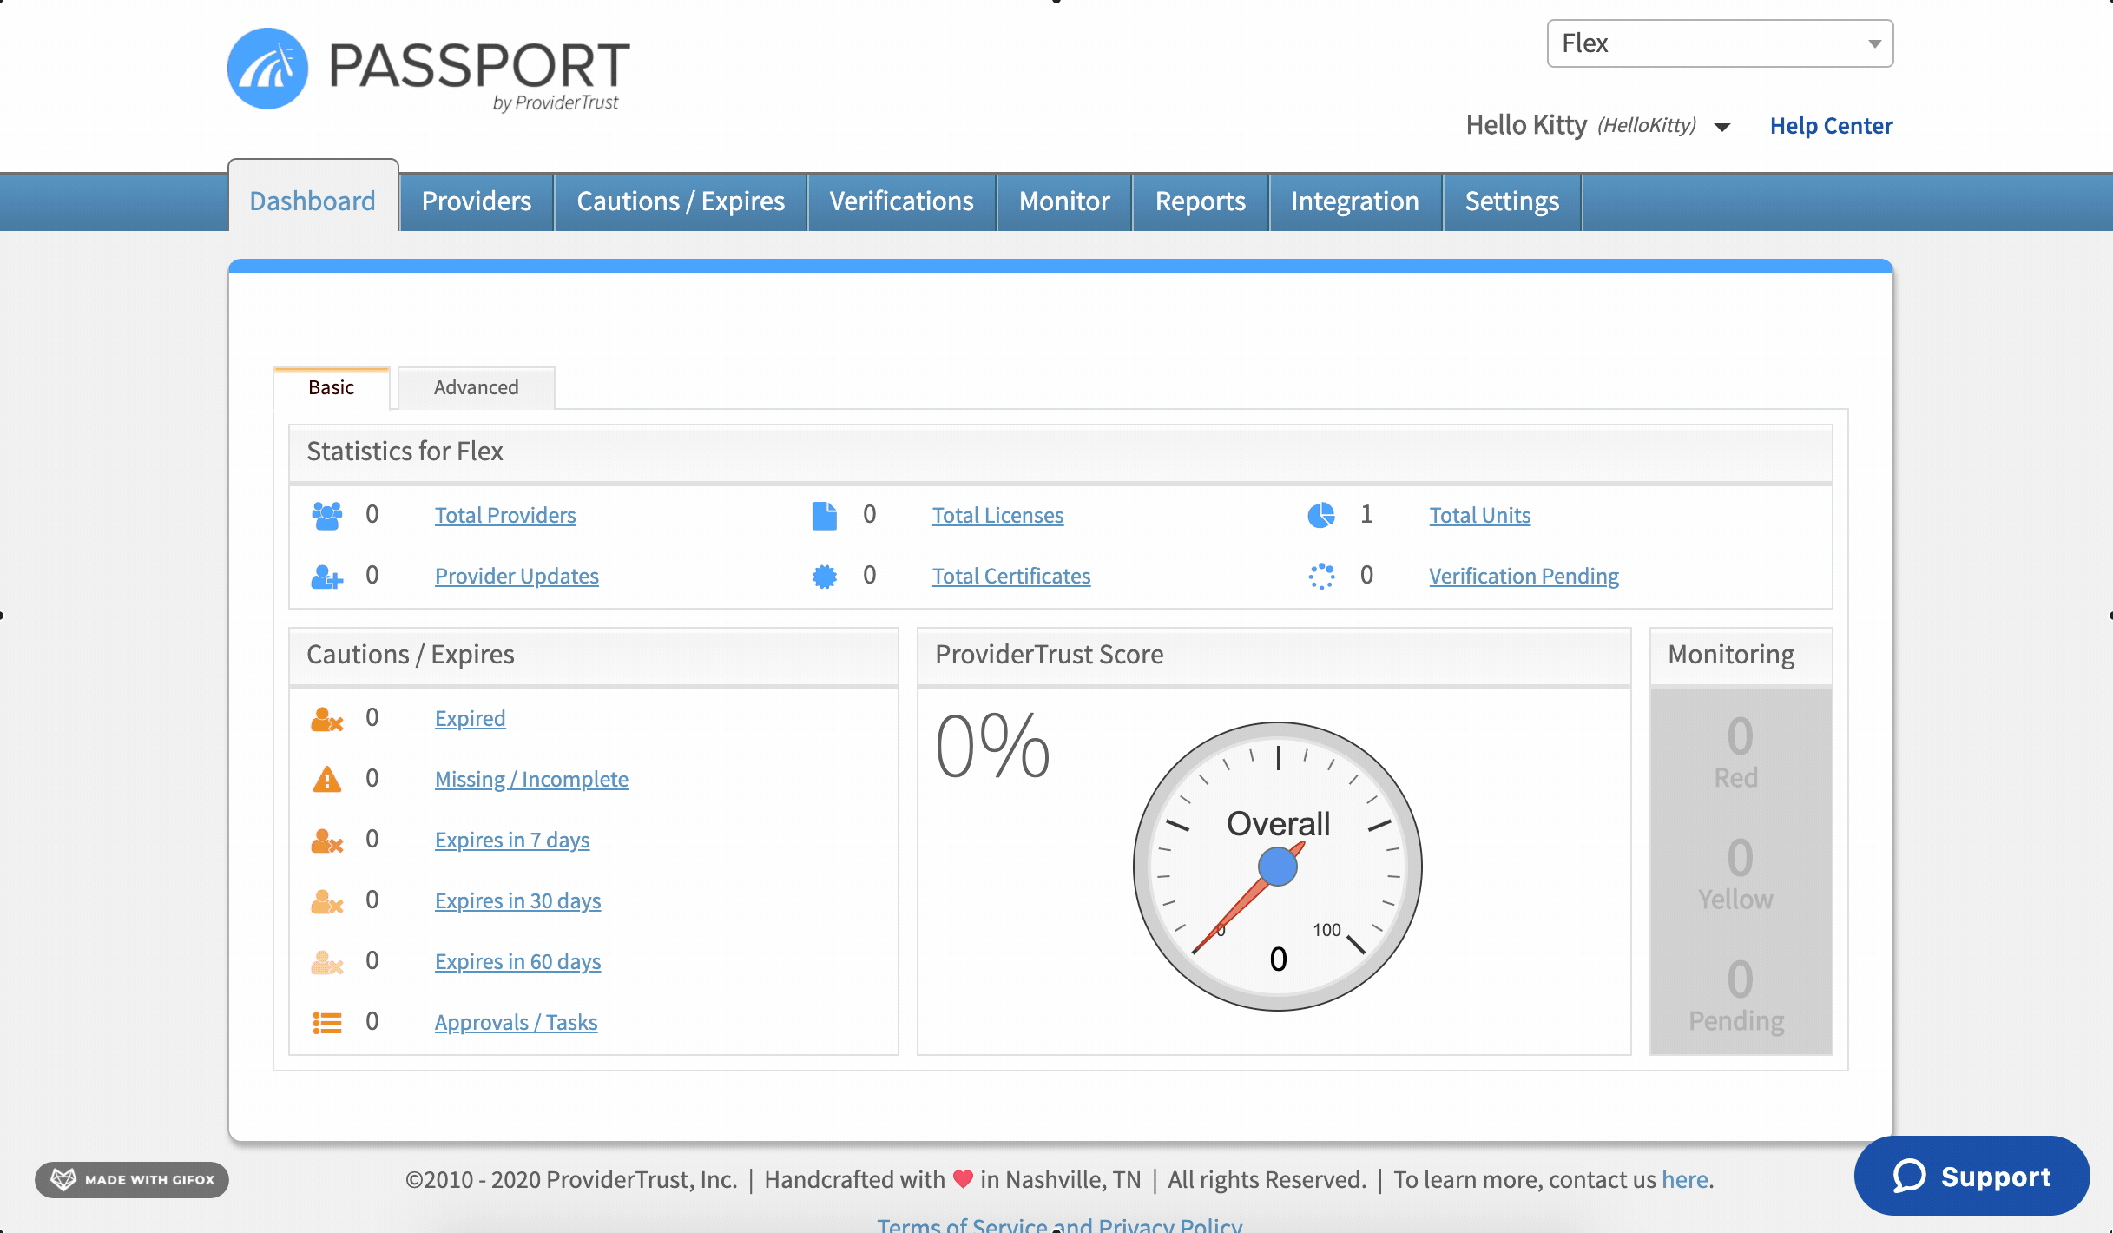Open the Integration menu
The height and width of the screenshot is (1233, 2113).
pyautogui.click(x=1355, y=201)
